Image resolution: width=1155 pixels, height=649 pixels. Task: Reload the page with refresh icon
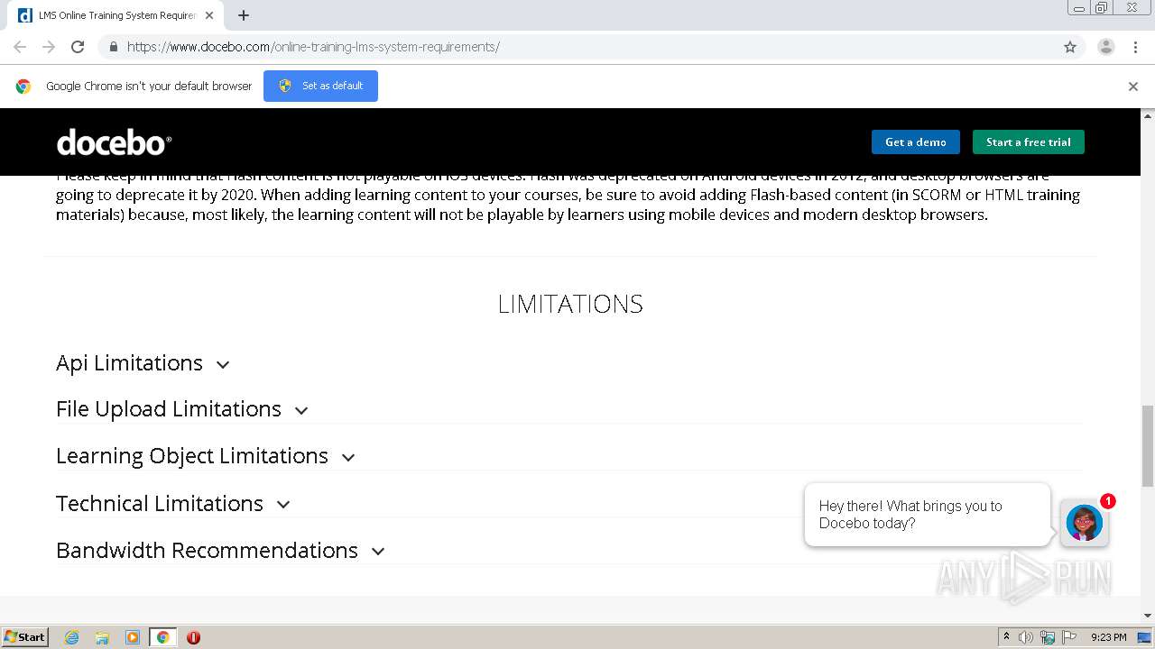click(x=78, y=47)
